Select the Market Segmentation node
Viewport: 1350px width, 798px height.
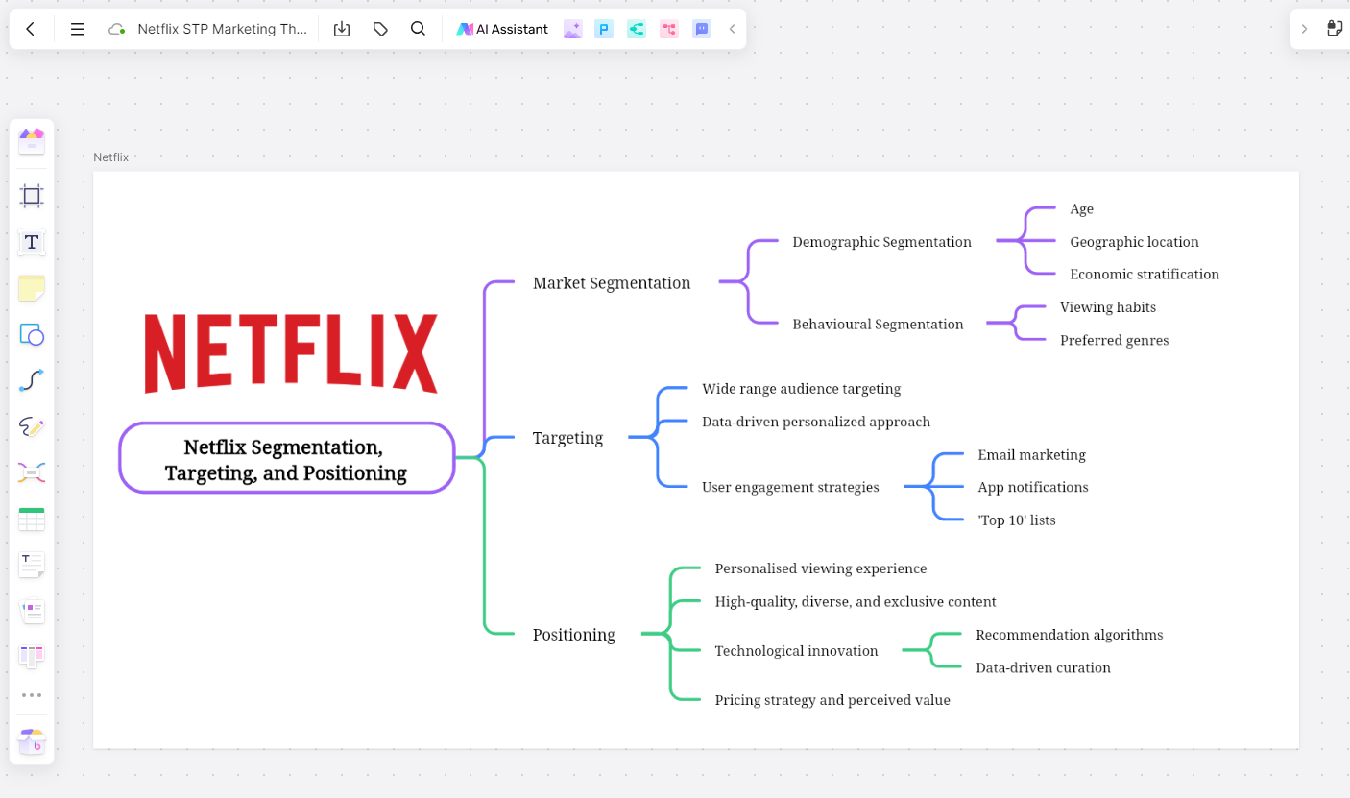(x=612, y=283)
